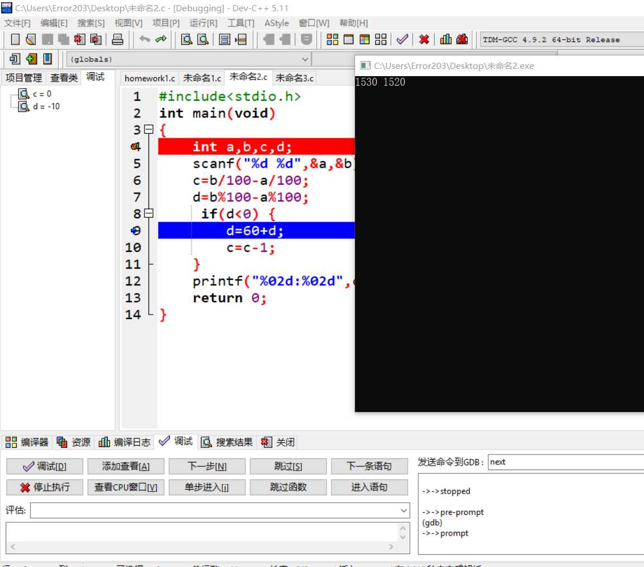Open the 编译日志 bottom panel tab
Viewport: 644px width, 567px height.
[124, 442]
